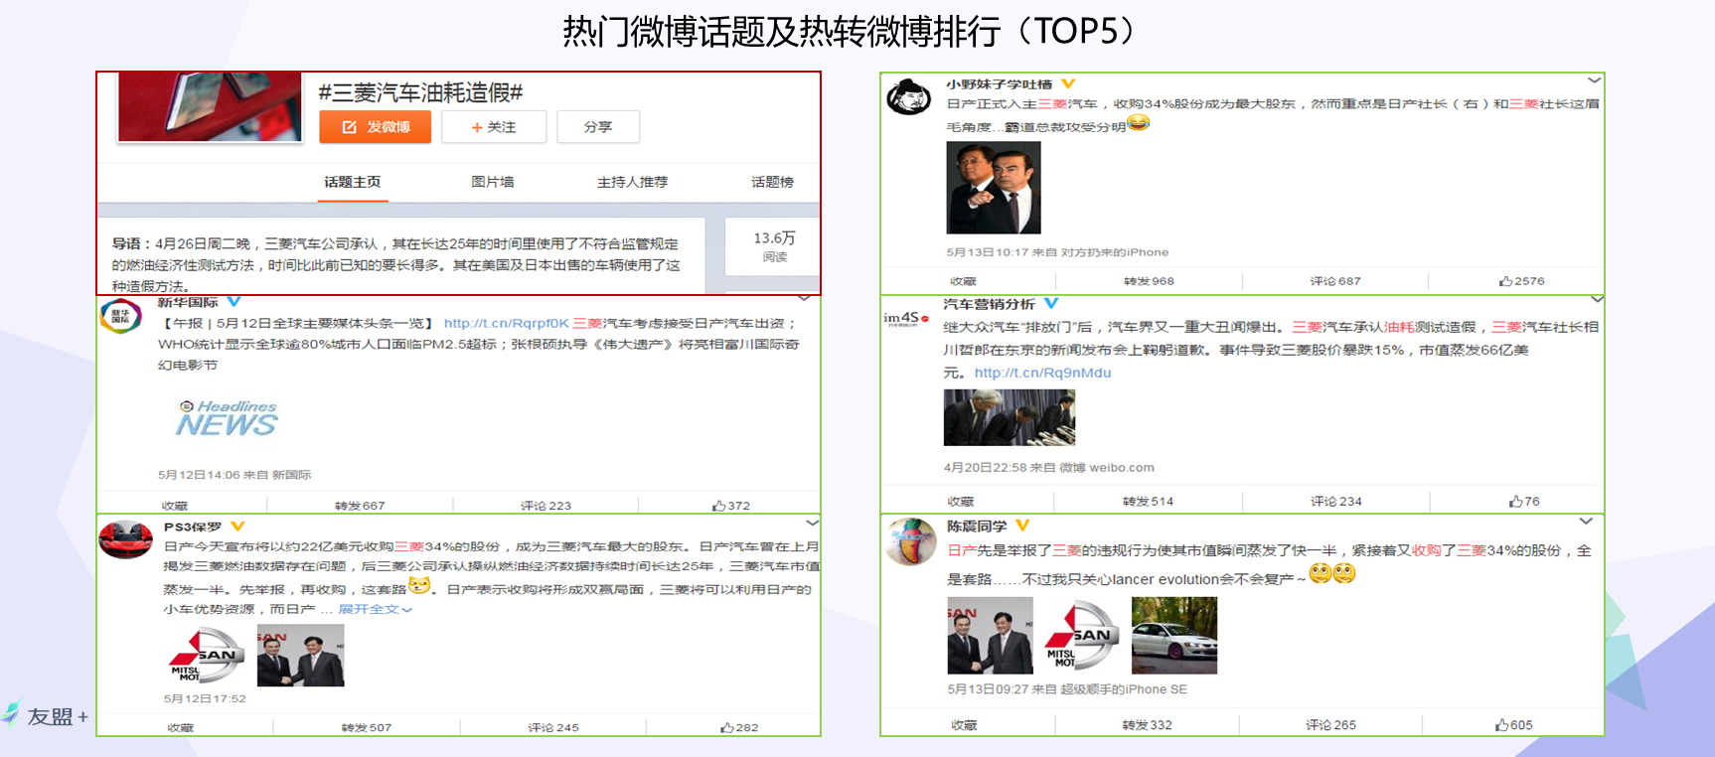Click the 小野妹子学吐槽 avatar icon

(x=908, y=97)
